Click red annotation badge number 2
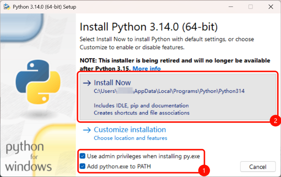The height and width of the screenshot is (177, 281). [x=275, y=121]
